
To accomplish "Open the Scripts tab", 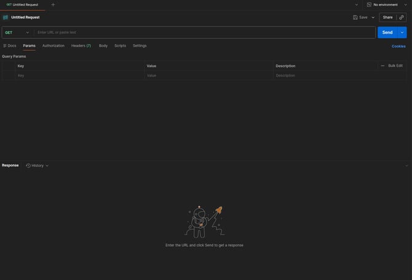I will pyautogui.click(x=120, y=45).
